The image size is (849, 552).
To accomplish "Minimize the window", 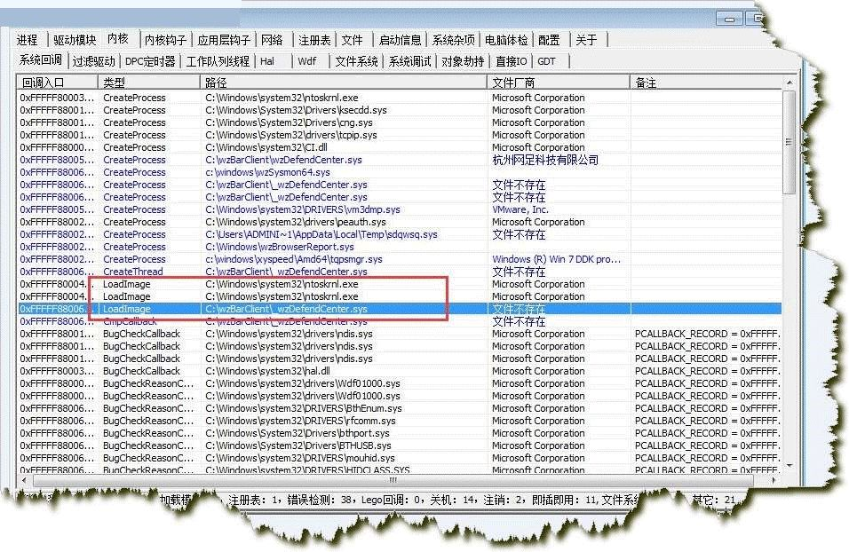I will (x=729, y=19).
